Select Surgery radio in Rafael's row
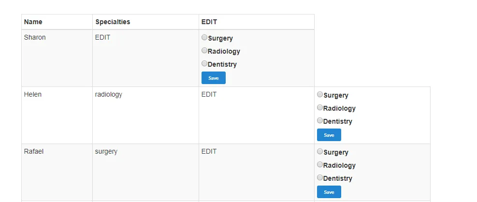 pyautogui.click(x=320, y=152)
